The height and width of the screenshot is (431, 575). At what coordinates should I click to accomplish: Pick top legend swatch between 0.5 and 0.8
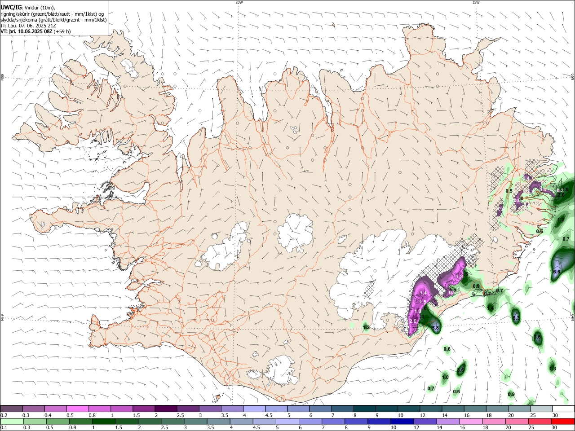coord(77,409)
